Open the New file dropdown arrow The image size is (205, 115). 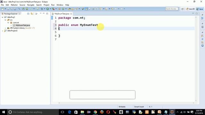pyautogui.click(x=5, y=9)
